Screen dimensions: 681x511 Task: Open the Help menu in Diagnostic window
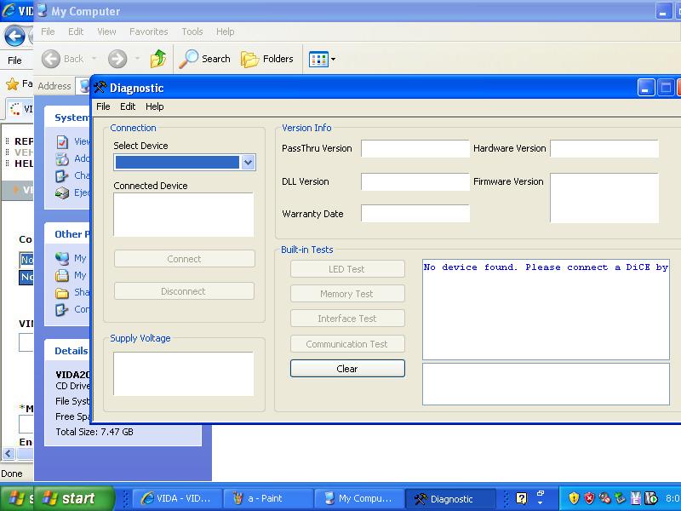click(154, 106)
